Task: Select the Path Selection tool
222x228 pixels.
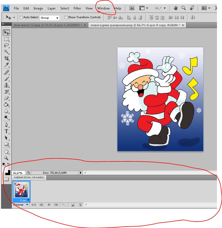Action: (6, 138)
